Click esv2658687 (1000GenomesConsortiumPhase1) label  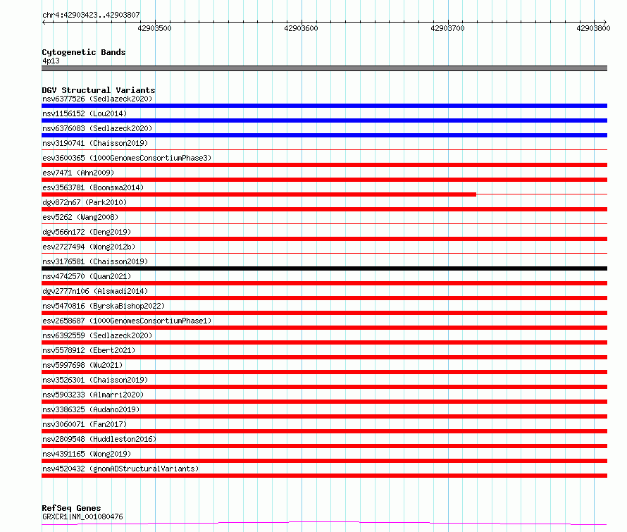point(127,321)
